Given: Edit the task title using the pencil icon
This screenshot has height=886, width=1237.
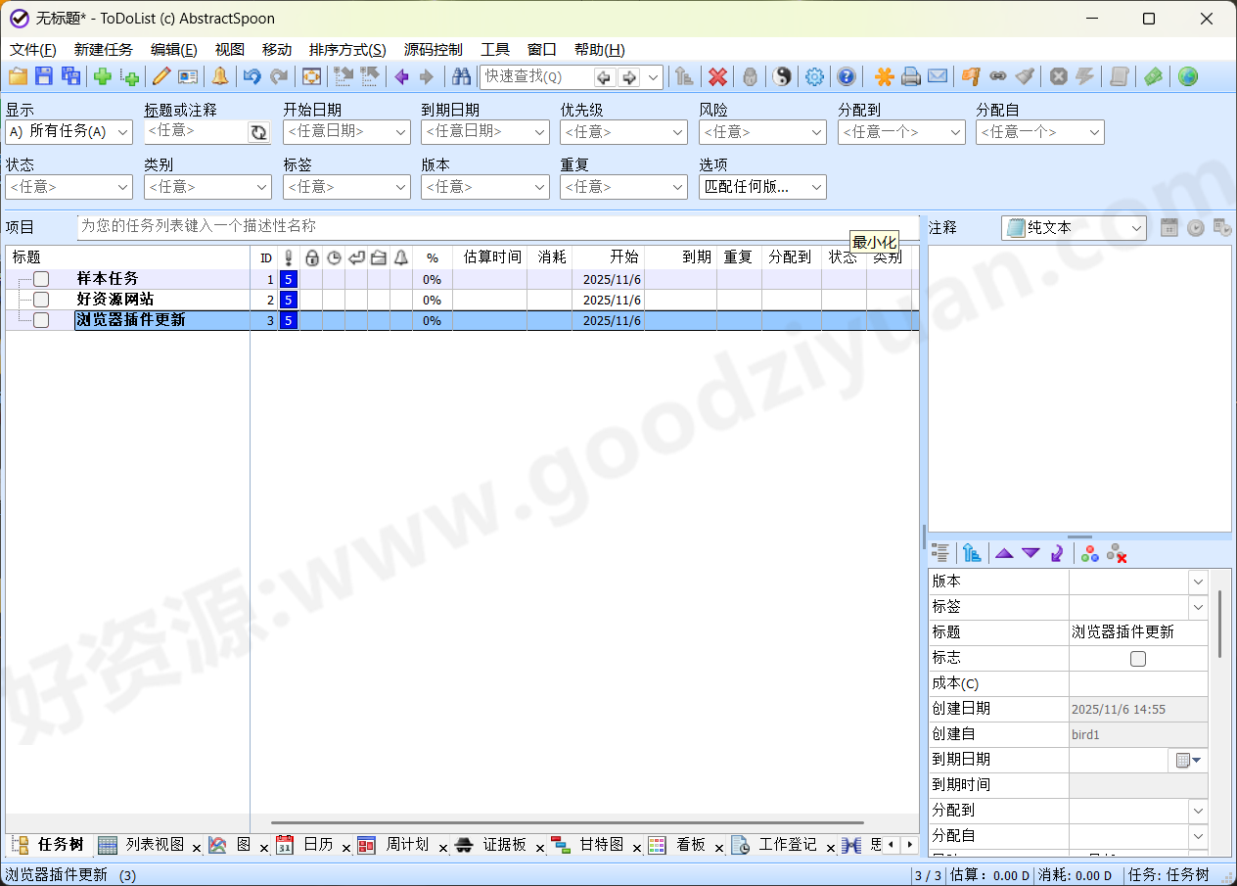Looking at the screenshot, I should [161, 76].
